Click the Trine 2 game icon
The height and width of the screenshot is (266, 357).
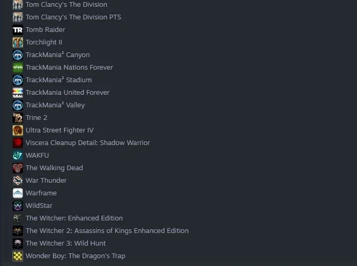(18, 118)
